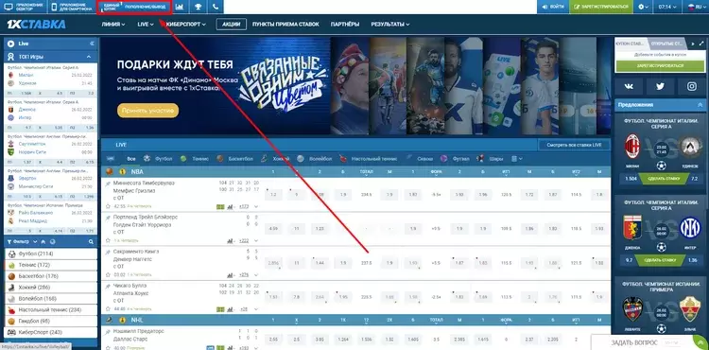This screenshot has width=709, height=350.
Task: Open stats chart icon for Портленд match
Action: pos(231,240)
